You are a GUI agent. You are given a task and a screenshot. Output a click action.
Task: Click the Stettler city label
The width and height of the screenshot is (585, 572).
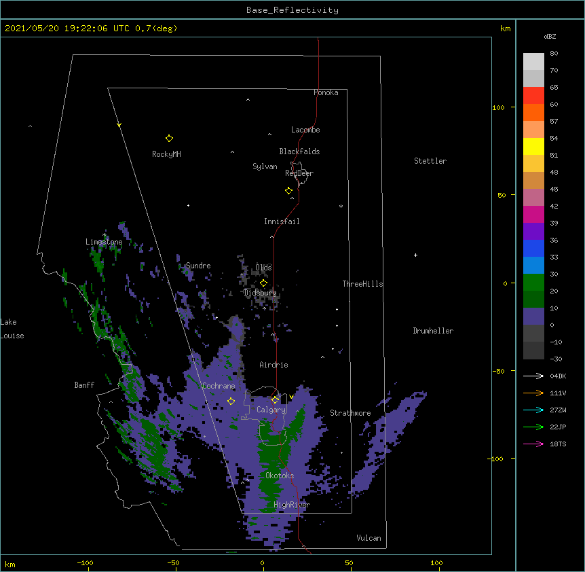(x=430, y=161)
